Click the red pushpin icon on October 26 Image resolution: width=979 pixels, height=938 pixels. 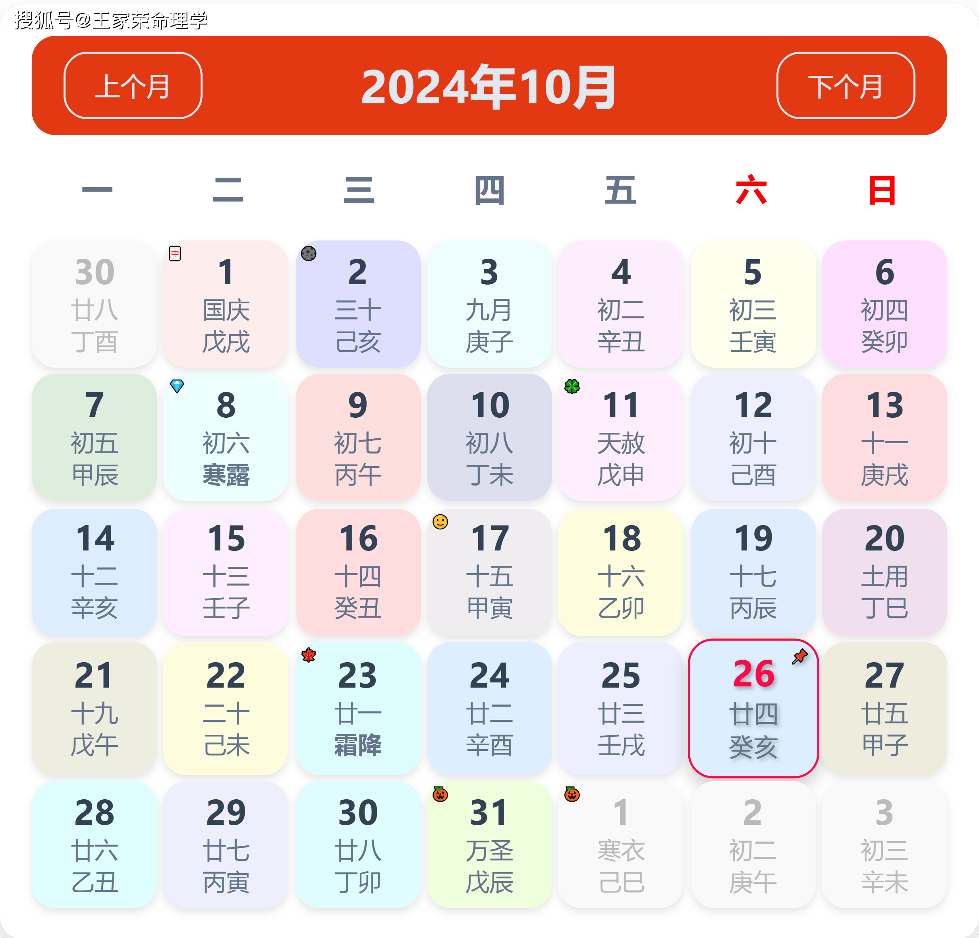[x=800, y=657]
